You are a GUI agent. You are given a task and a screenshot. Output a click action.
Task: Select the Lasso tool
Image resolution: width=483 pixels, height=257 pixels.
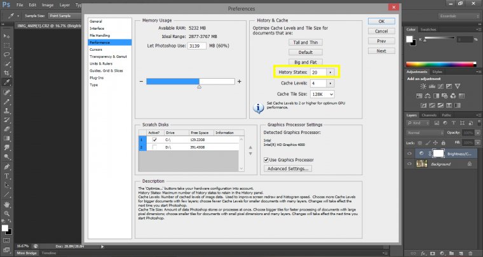pos(7,55)
